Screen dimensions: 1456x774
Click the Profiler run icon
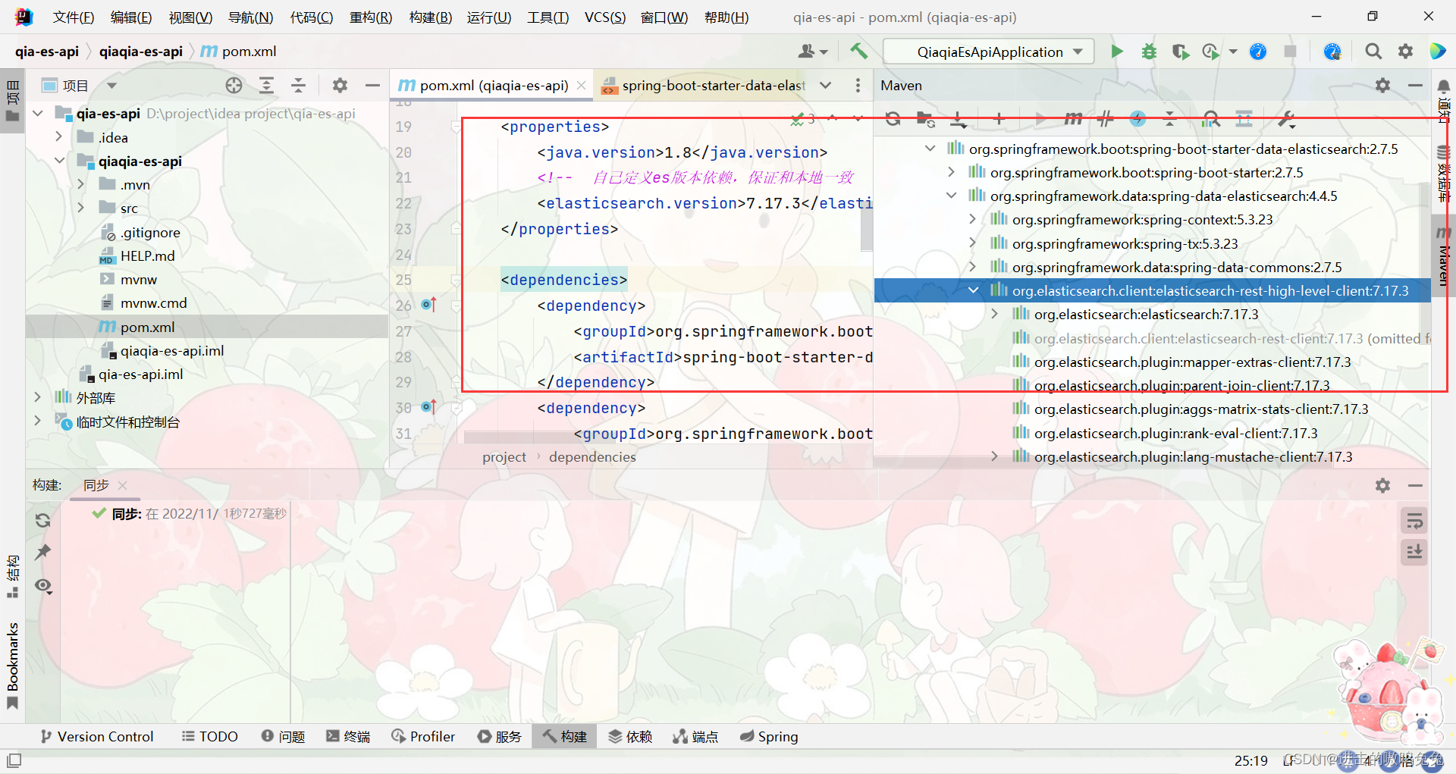tap(1210, 52)
